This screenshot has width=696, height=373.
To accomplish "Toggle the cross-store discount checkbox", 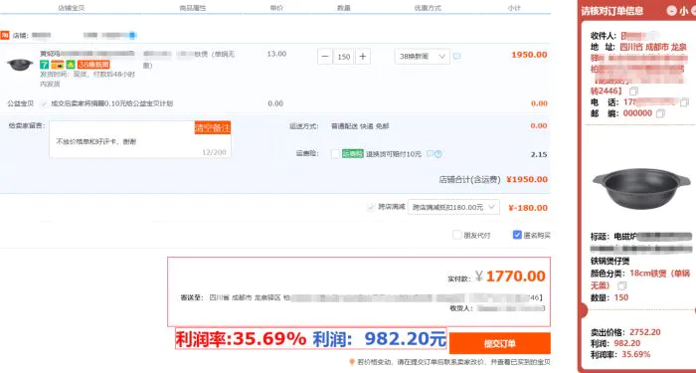I will 371,207.
